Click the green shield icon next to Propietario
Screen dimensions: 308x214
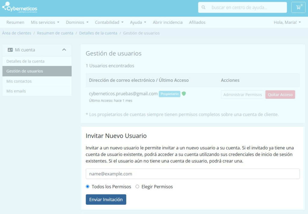(x=184, y=94)
